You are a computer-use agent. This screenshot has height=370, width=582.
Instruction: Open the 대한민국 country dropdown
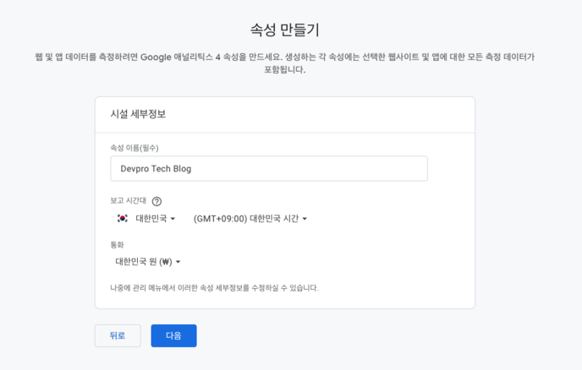coord(151,219)
